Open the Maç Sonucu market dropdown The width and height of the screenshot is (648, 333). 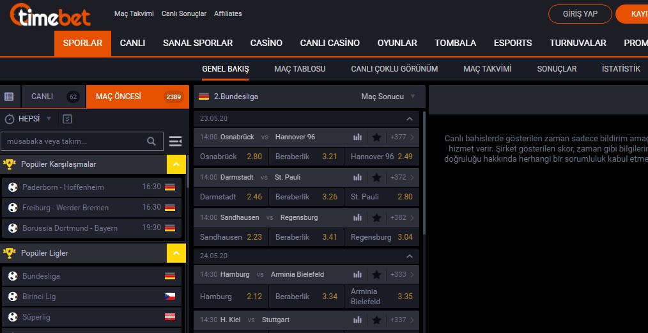388,97
